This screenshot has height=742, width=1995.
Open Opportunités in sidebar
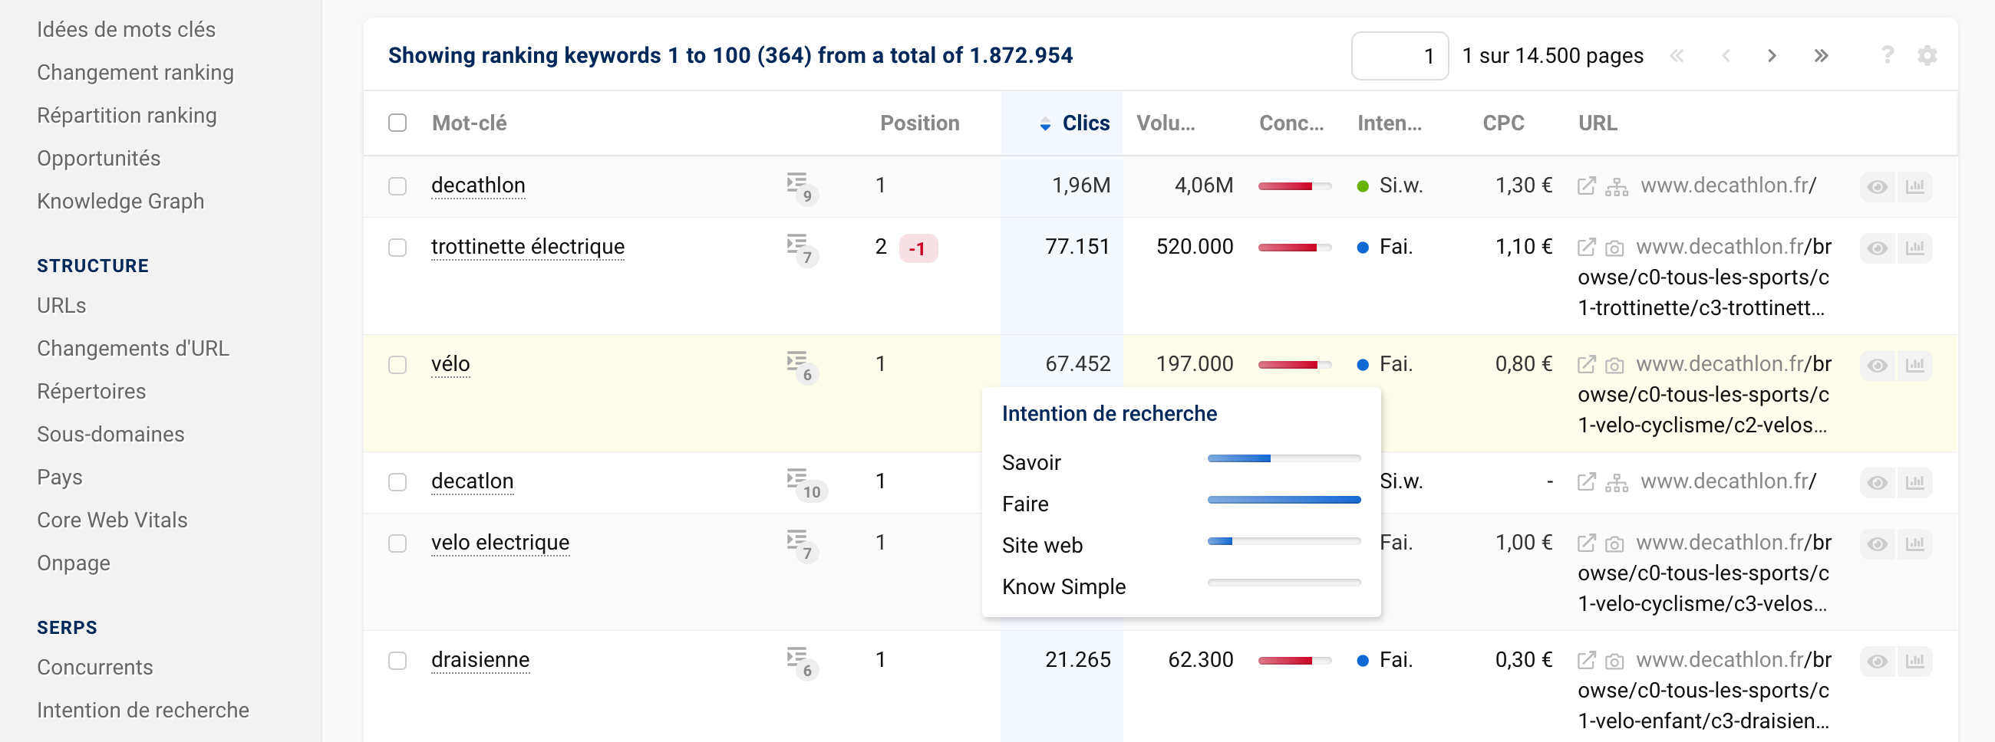pyautogui.click(x=98, y=158)
